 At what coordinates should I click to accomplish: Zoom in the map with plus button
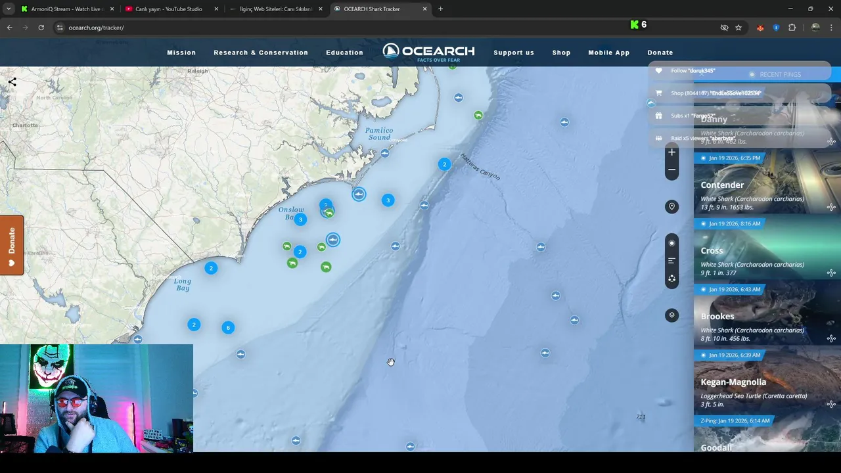coord(671,152)
